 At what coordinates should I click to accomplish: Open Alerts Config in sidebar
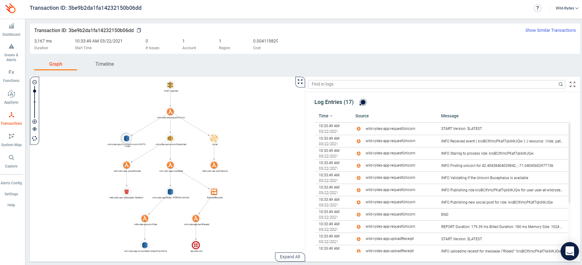[x=11, y=183]
